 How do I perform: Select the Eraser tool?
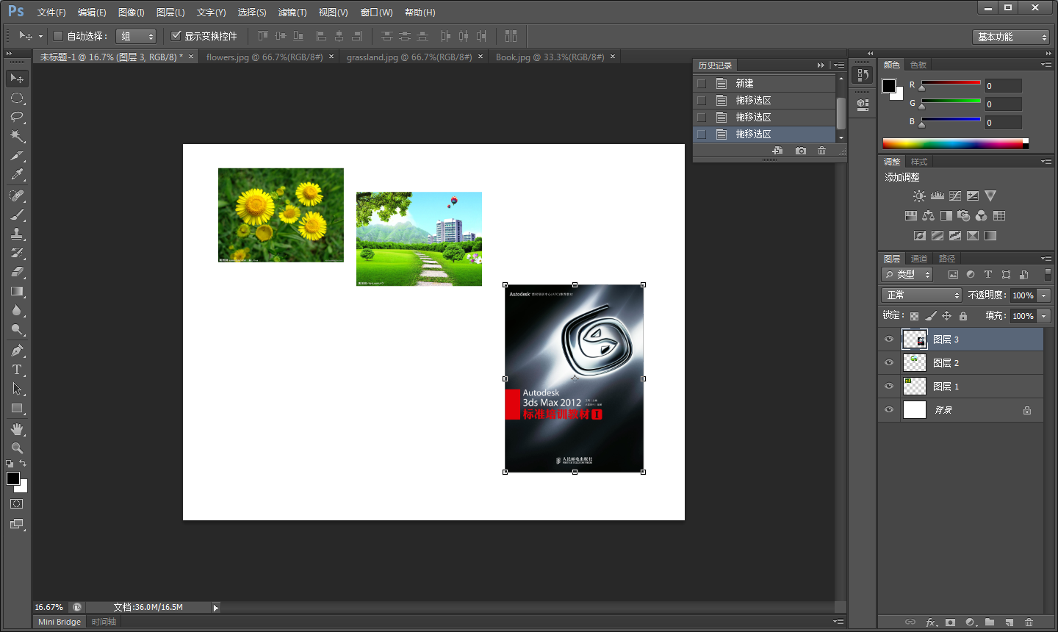pyautogui.click(x=17, y=272)
